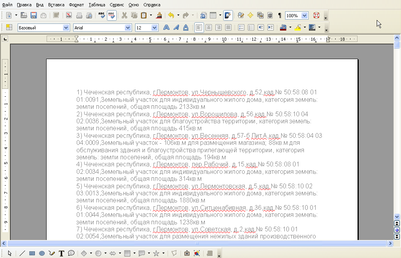Undo the last action
401x258 pixels.
(x=171, y=15)
